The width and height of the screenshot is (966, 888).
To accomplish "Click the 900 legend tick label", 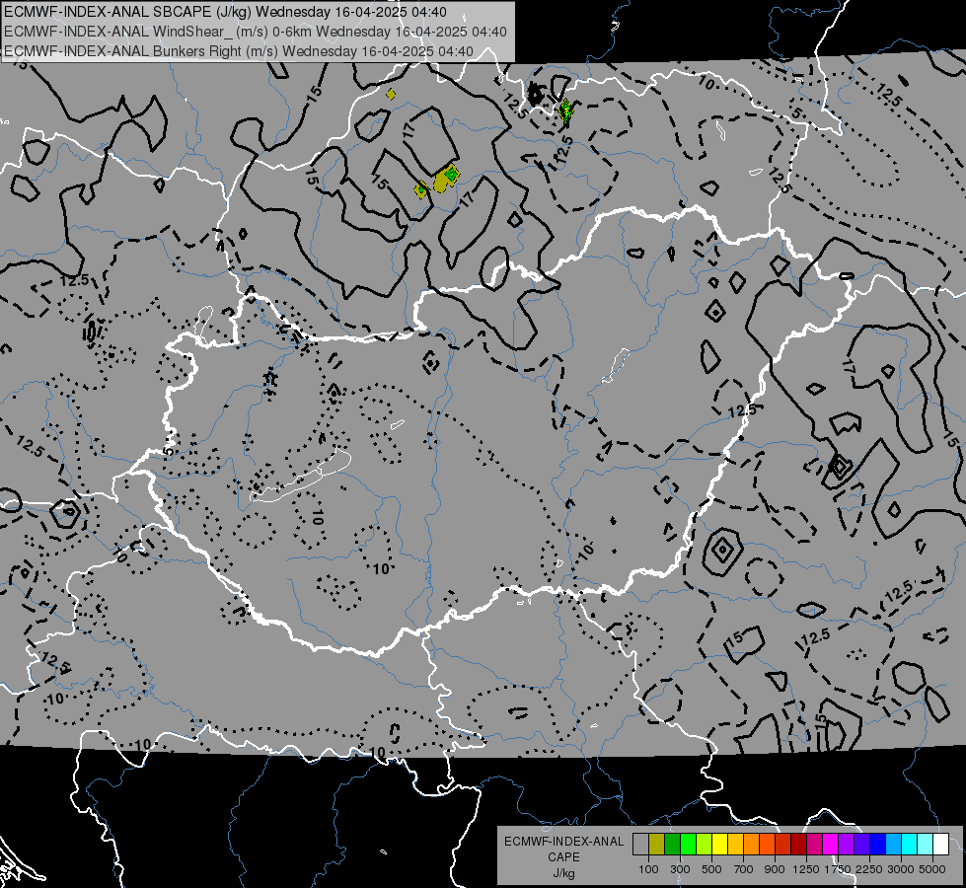I will 775,869.
